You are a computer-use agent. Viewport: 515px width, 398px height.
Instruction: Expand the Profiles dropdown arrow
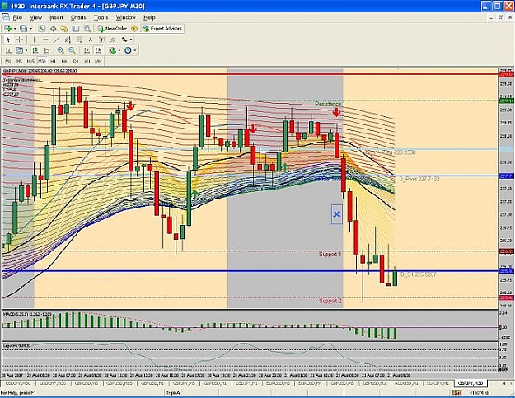tap(30, 29)
